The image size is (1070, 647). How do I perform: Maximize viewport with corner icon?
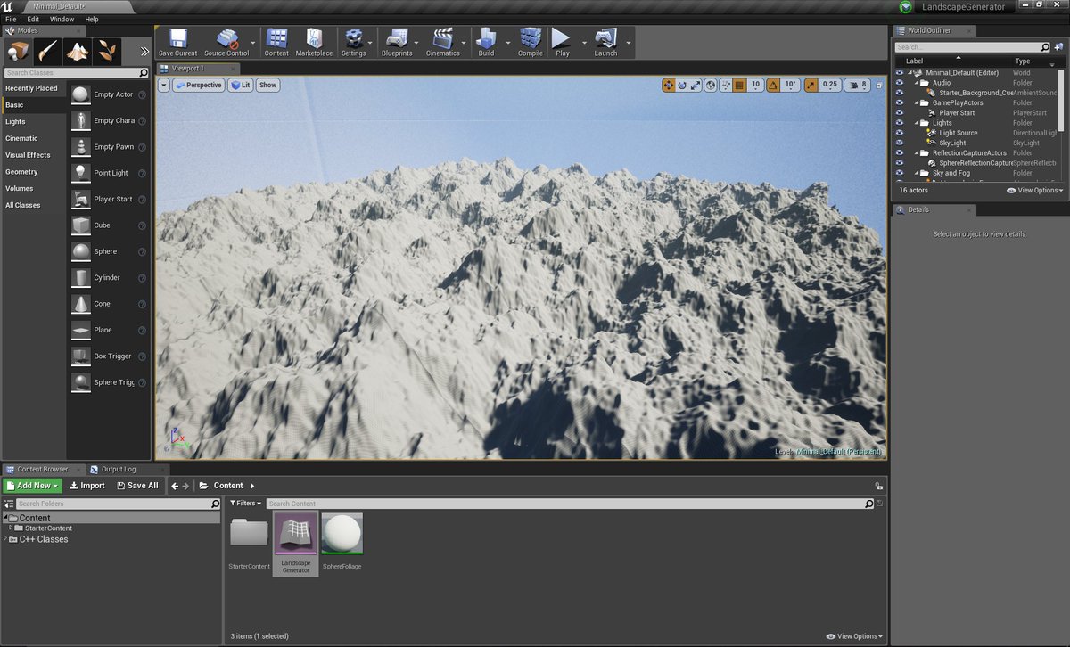(878, 85)
